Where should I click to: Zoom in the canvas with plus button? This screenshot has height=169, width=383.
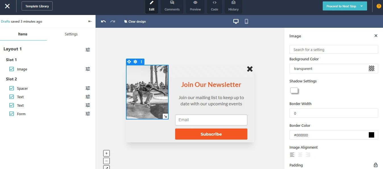[x=106, y=153]
